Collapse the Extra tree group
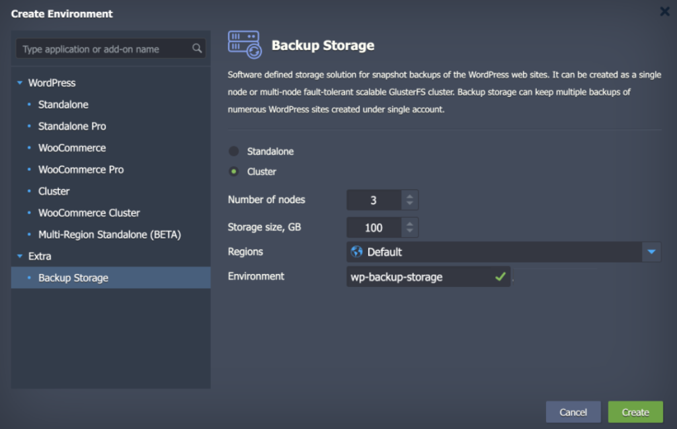677x429 pixels. (20, 256)
